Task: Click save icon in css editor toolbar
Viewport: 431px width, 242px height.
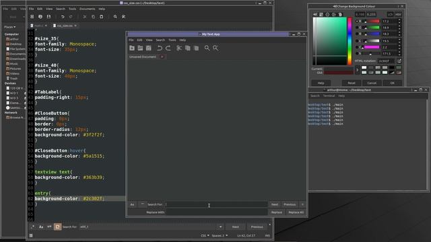Action: coord(48,17)
